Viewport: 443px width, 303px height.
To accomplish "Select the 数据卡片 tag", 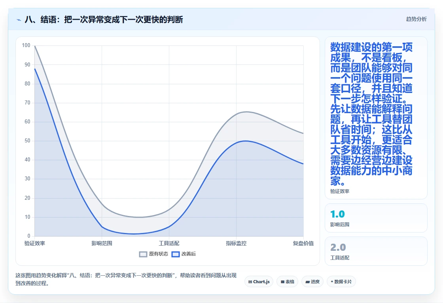I will click(341, 282).
